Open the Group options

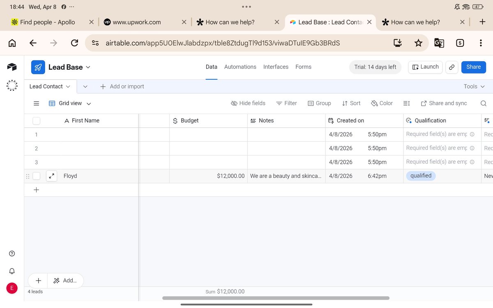319,103
